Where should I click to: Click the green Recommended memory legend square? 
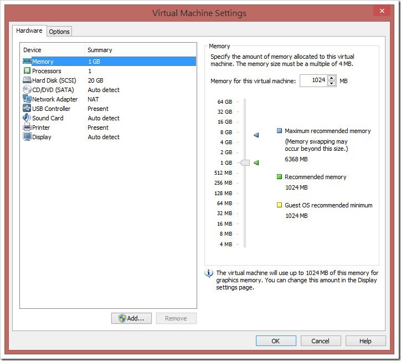(x=279, y=177)
